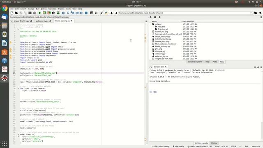
Task: Run selection or current line
Action: 53,13
